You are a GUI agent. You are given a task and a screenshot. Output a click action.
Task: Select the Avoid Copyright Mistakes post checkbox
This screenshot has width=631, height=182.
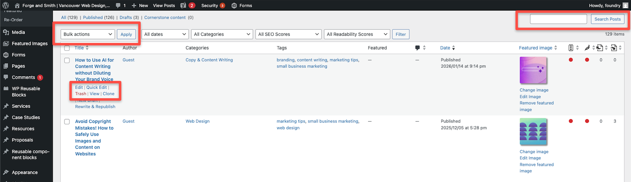pos(67,122)
